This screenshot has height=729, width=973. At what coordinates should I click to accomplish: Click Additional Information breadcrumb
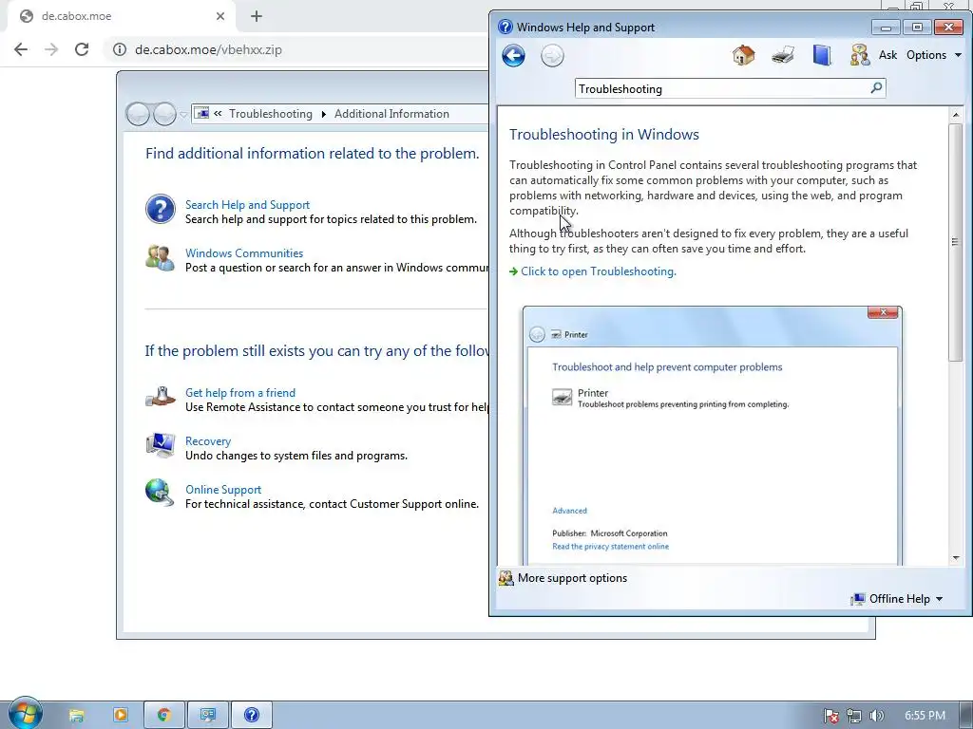pyautogui.click(x=391, y=114)
